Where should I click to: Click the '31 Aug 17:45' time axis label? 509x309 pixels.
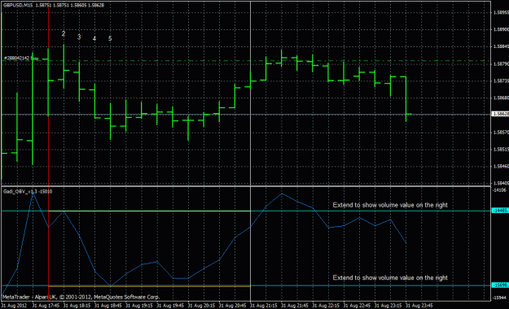point(46,306)
